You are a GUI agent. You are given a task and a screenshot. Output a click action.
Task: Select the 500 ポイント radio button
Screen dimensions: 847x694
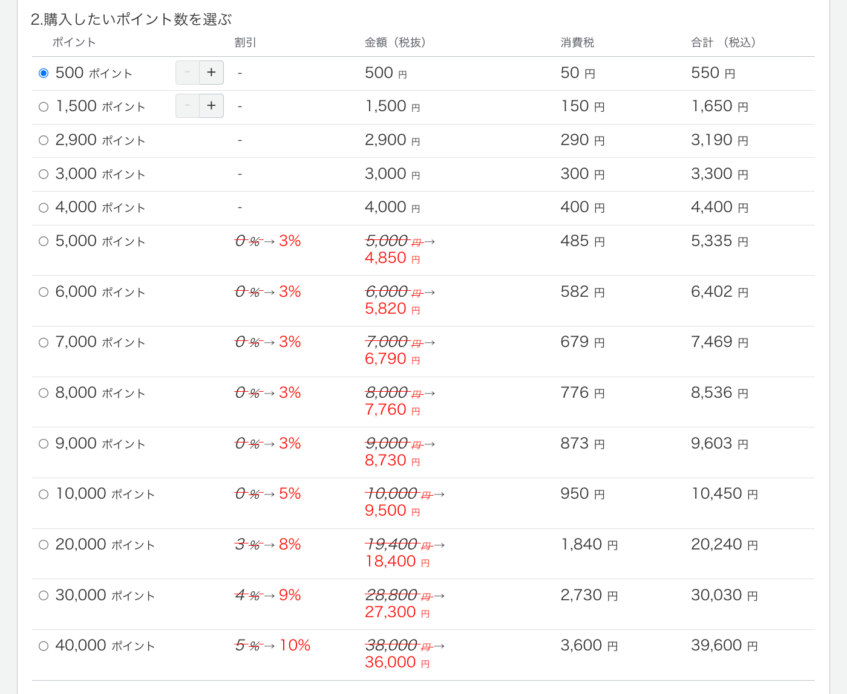click(44, 73)
